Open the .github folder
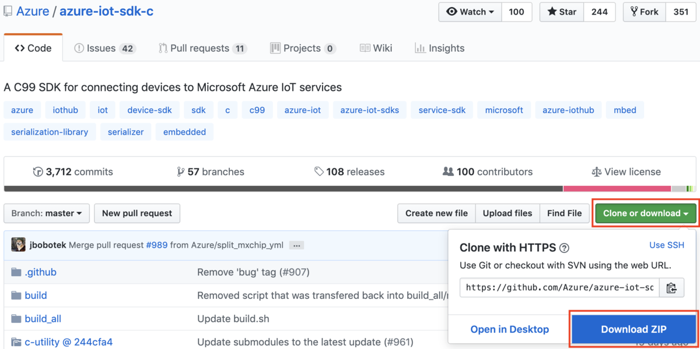Viewport: 700px width, 349px height. tap(40, 272)
